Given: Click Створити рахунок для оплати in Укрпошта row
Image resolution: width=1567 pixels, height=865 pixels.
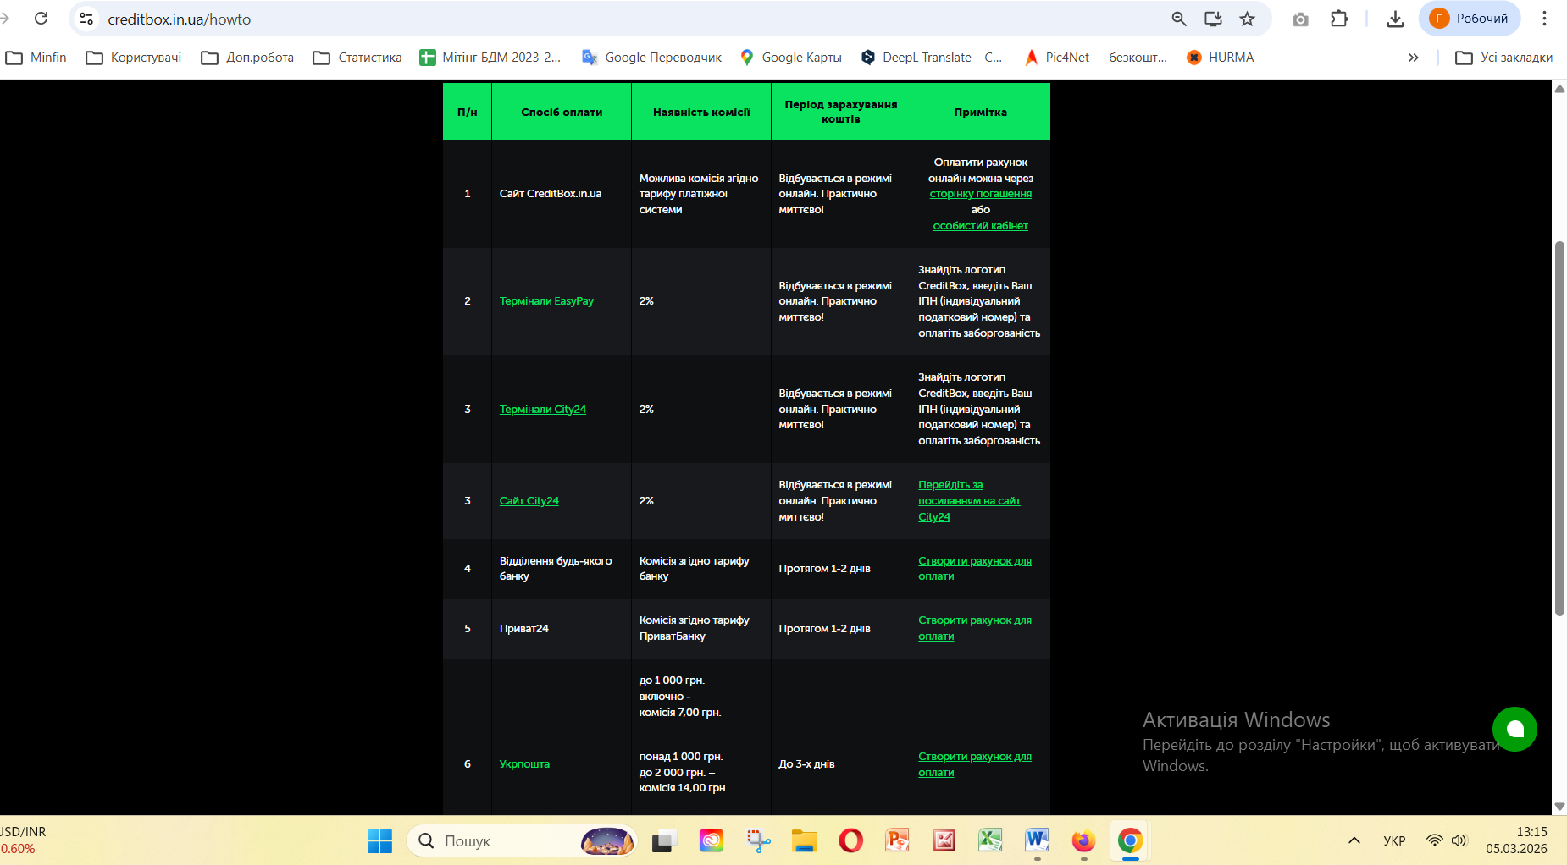Looking at the screenshot, I should pos(975,764).
